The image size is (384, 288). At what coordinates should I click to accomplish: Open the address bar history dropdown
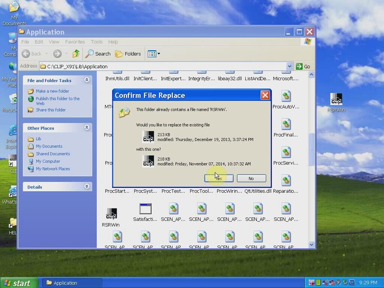point(290,66)
